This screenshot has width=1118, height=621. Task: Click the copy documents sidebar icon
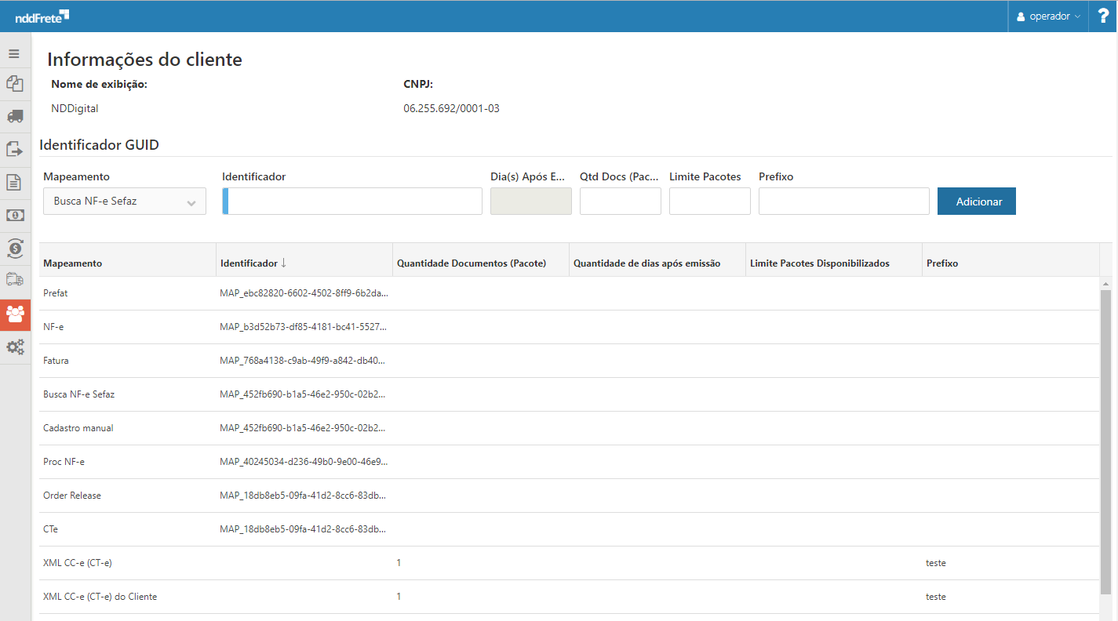click(14, 83)
